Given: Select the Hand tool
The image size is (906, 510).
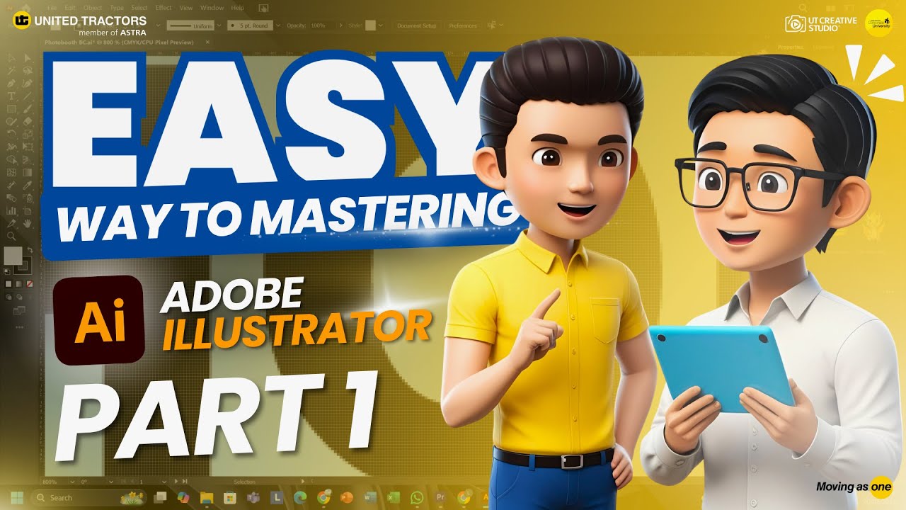Looking at the screenshot, I should tap(27, 224).
